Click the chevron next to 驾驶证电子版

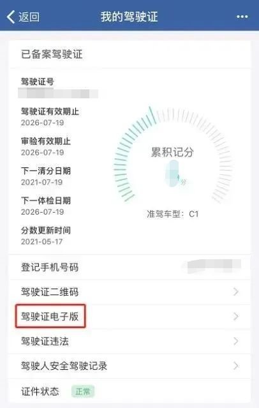pos(236,317)
